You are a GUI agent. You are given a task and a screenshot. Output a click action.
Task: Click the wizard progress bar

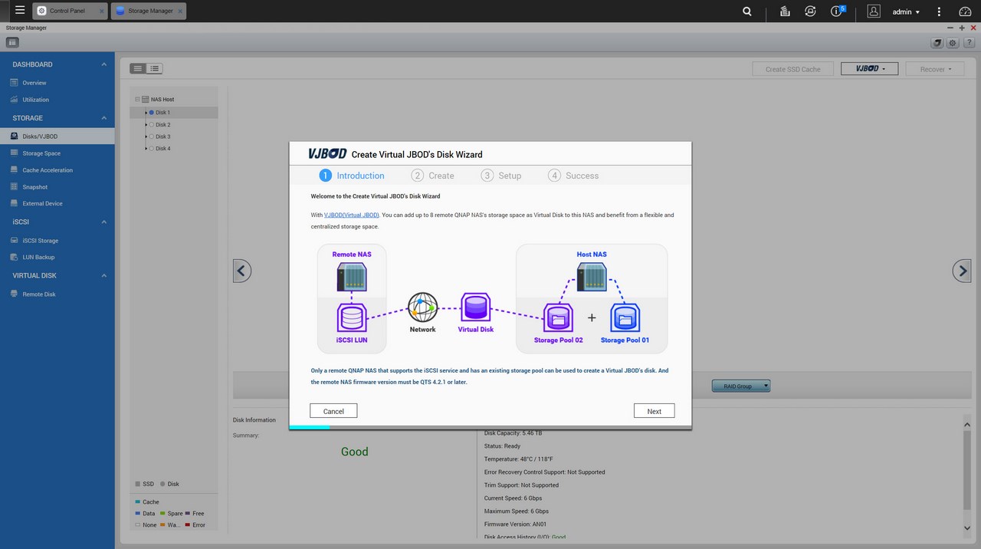490,427
